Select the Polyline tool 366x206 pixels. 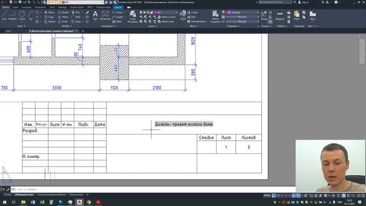tap(13, 15)
